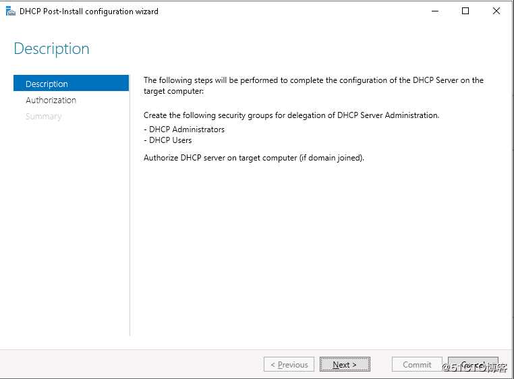Cancel the DHCP configuration wizard
The width and height of the screenshot is (514, 379).
point(473,364)
